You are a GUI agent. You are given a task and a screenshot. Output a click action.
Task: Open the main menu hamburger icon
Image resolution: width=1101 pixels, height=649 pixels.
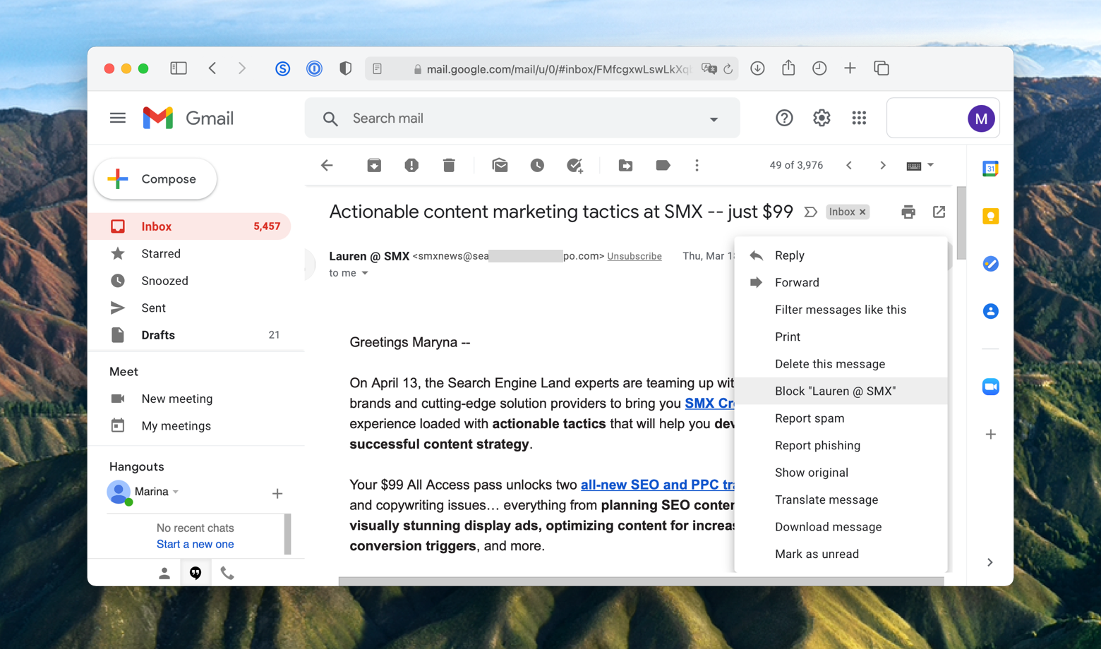118,118
